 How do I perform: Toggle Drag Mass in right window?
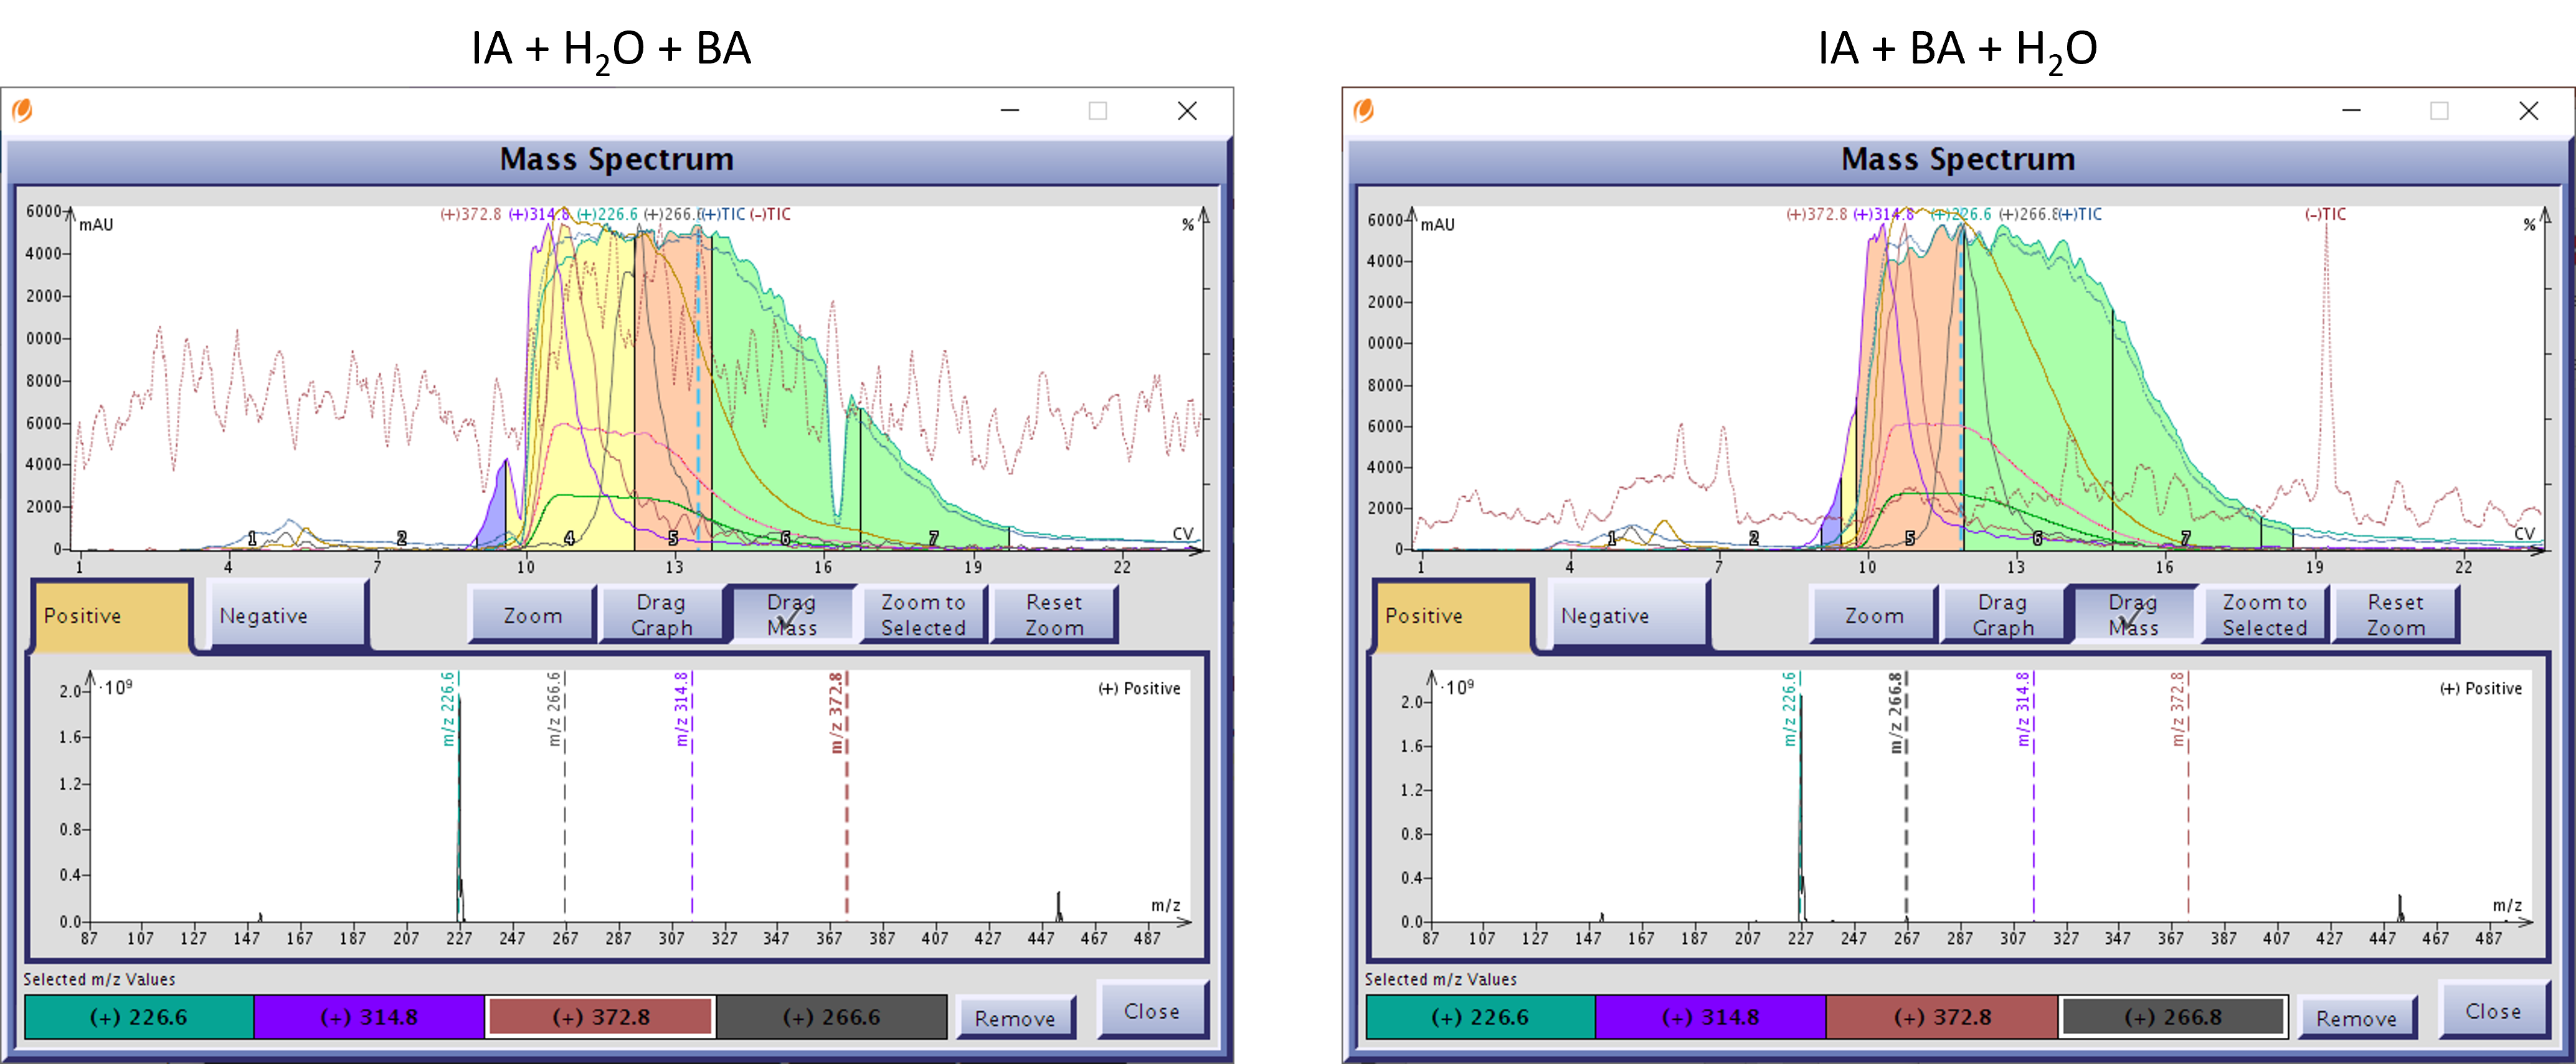click(x=2135, y=615)
